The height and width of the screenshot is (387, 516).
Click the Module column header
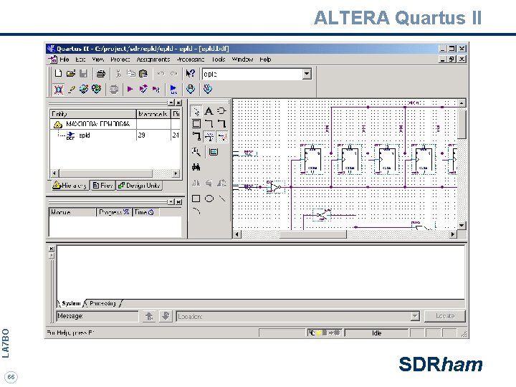pyautogui.click(x=72, y=212)
